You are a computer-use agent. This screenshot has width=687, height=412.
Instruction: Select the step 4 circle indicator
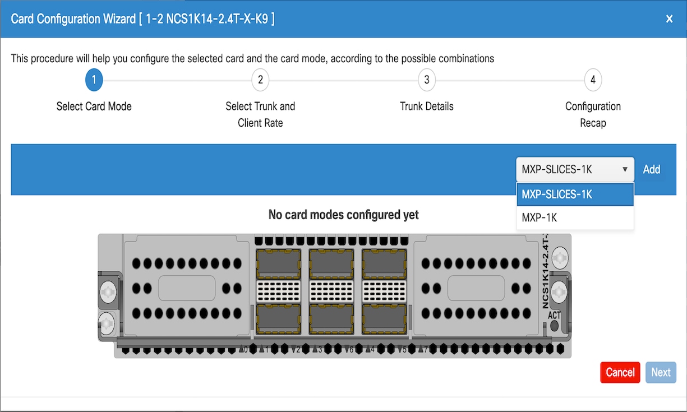593,80
